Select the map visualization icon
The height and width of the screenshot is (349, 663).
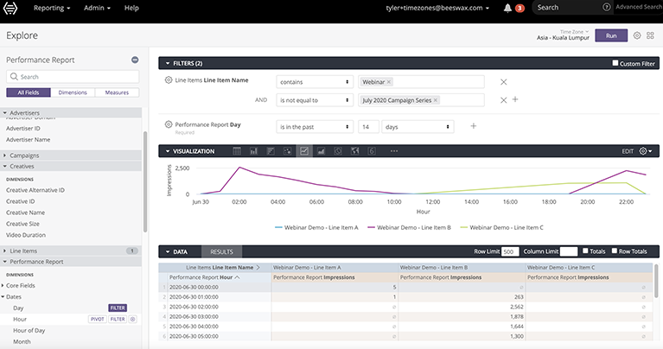click(354, 151)
